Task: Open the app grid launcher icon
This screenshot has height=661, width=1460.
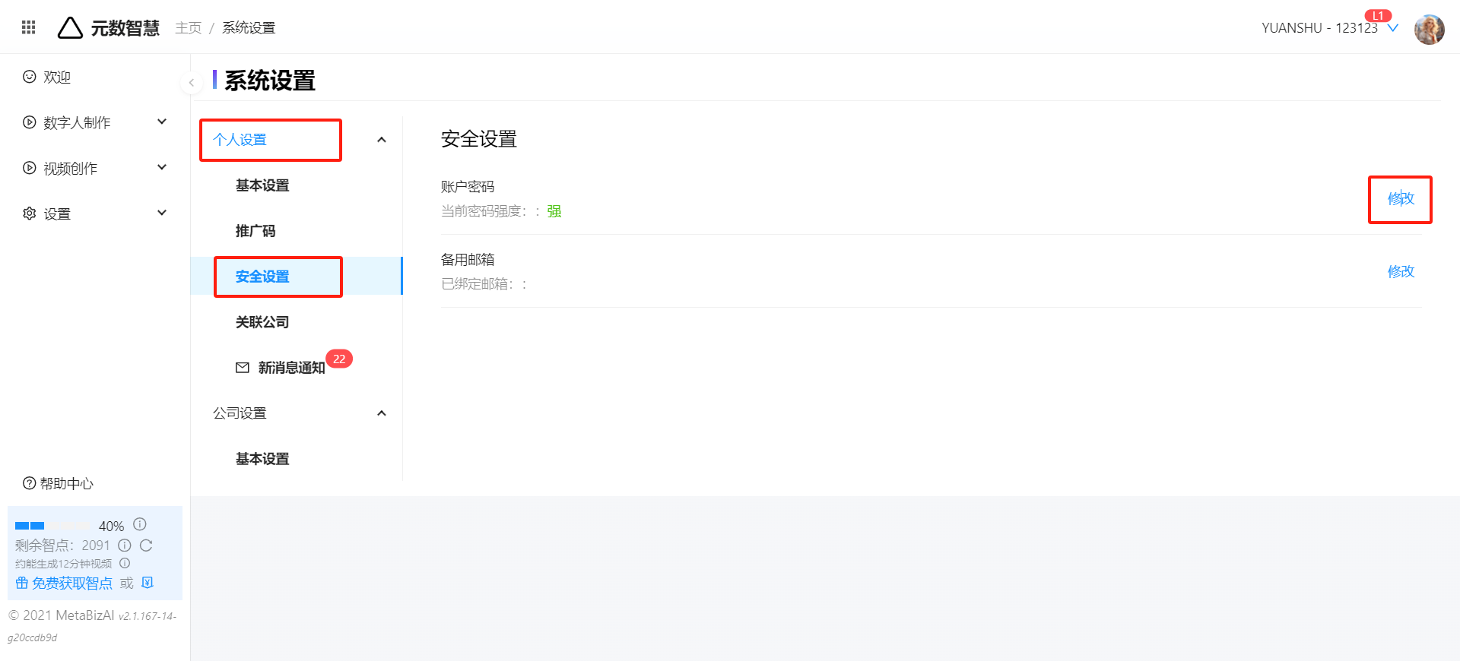Action: coord(29,27)
